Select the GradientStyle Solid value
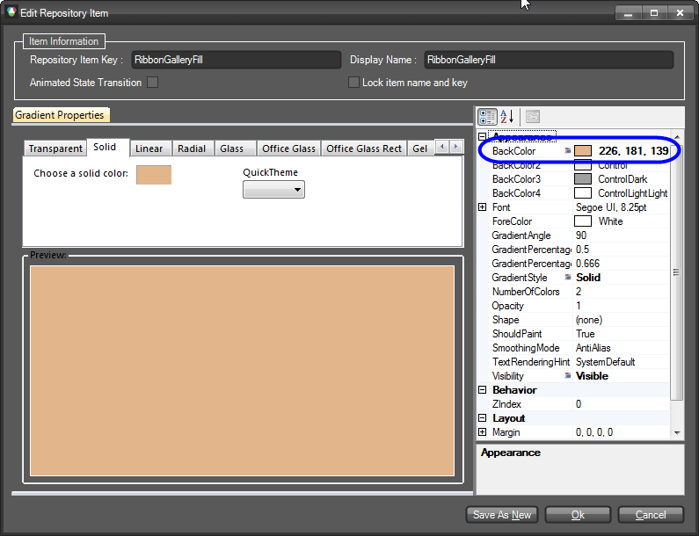Image resolution: width=699 pixels, height=536 pixels. coord(588,277)
